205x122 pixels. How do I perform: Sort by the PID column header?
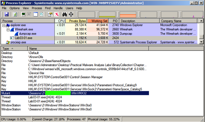tap(114, 21)
